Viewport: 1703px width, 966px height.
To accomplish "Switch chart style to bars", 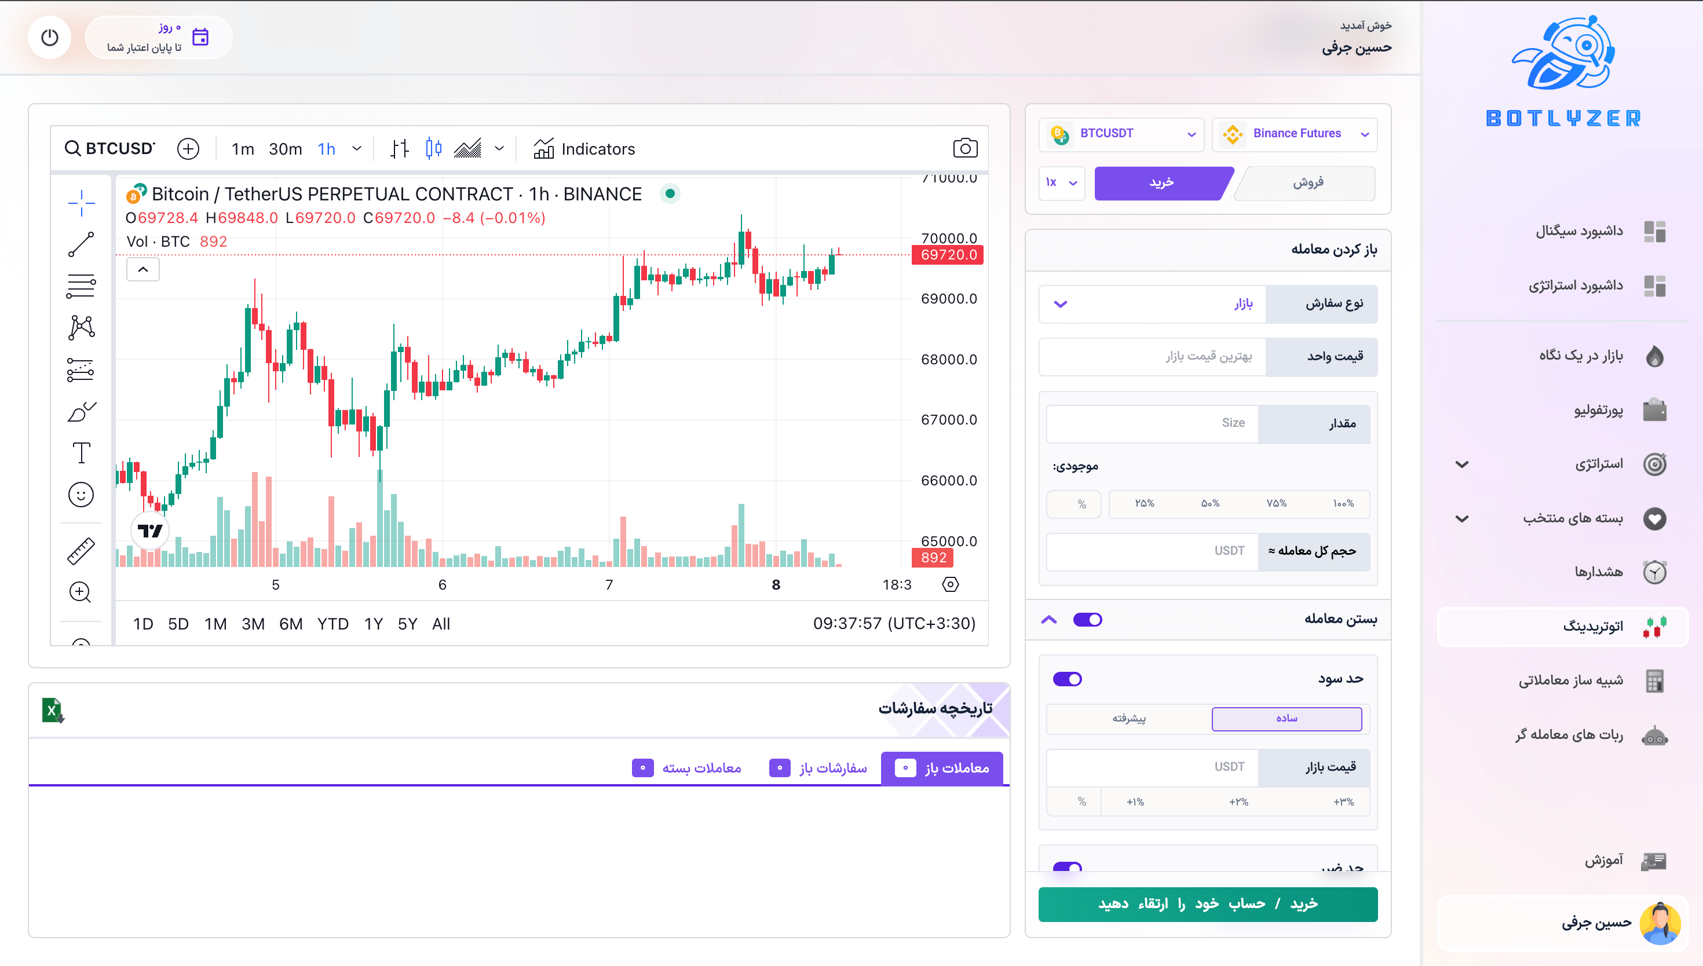I will (399, 149).
